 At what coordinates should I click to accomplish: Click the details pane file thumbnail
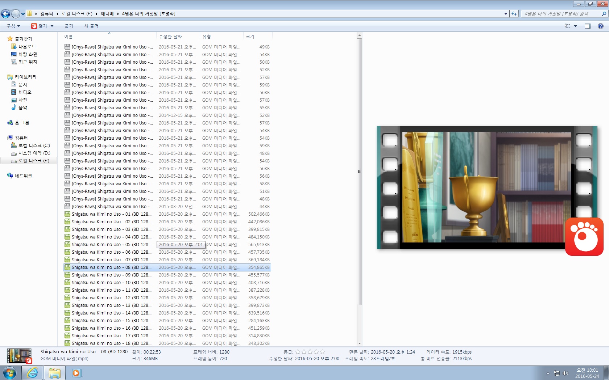(19, 356)
